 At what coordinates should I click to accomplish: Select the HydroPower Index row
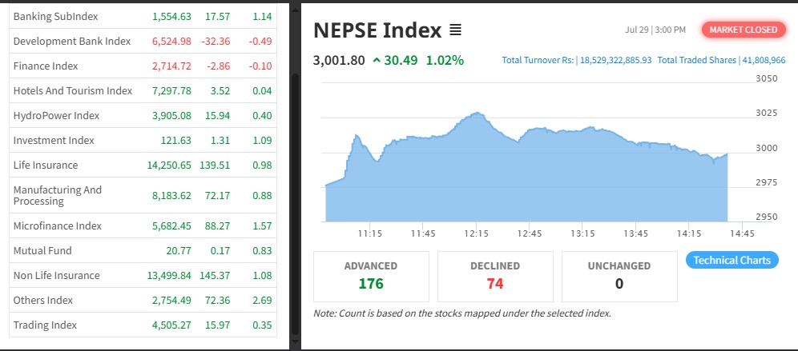[x=56, y=115]
